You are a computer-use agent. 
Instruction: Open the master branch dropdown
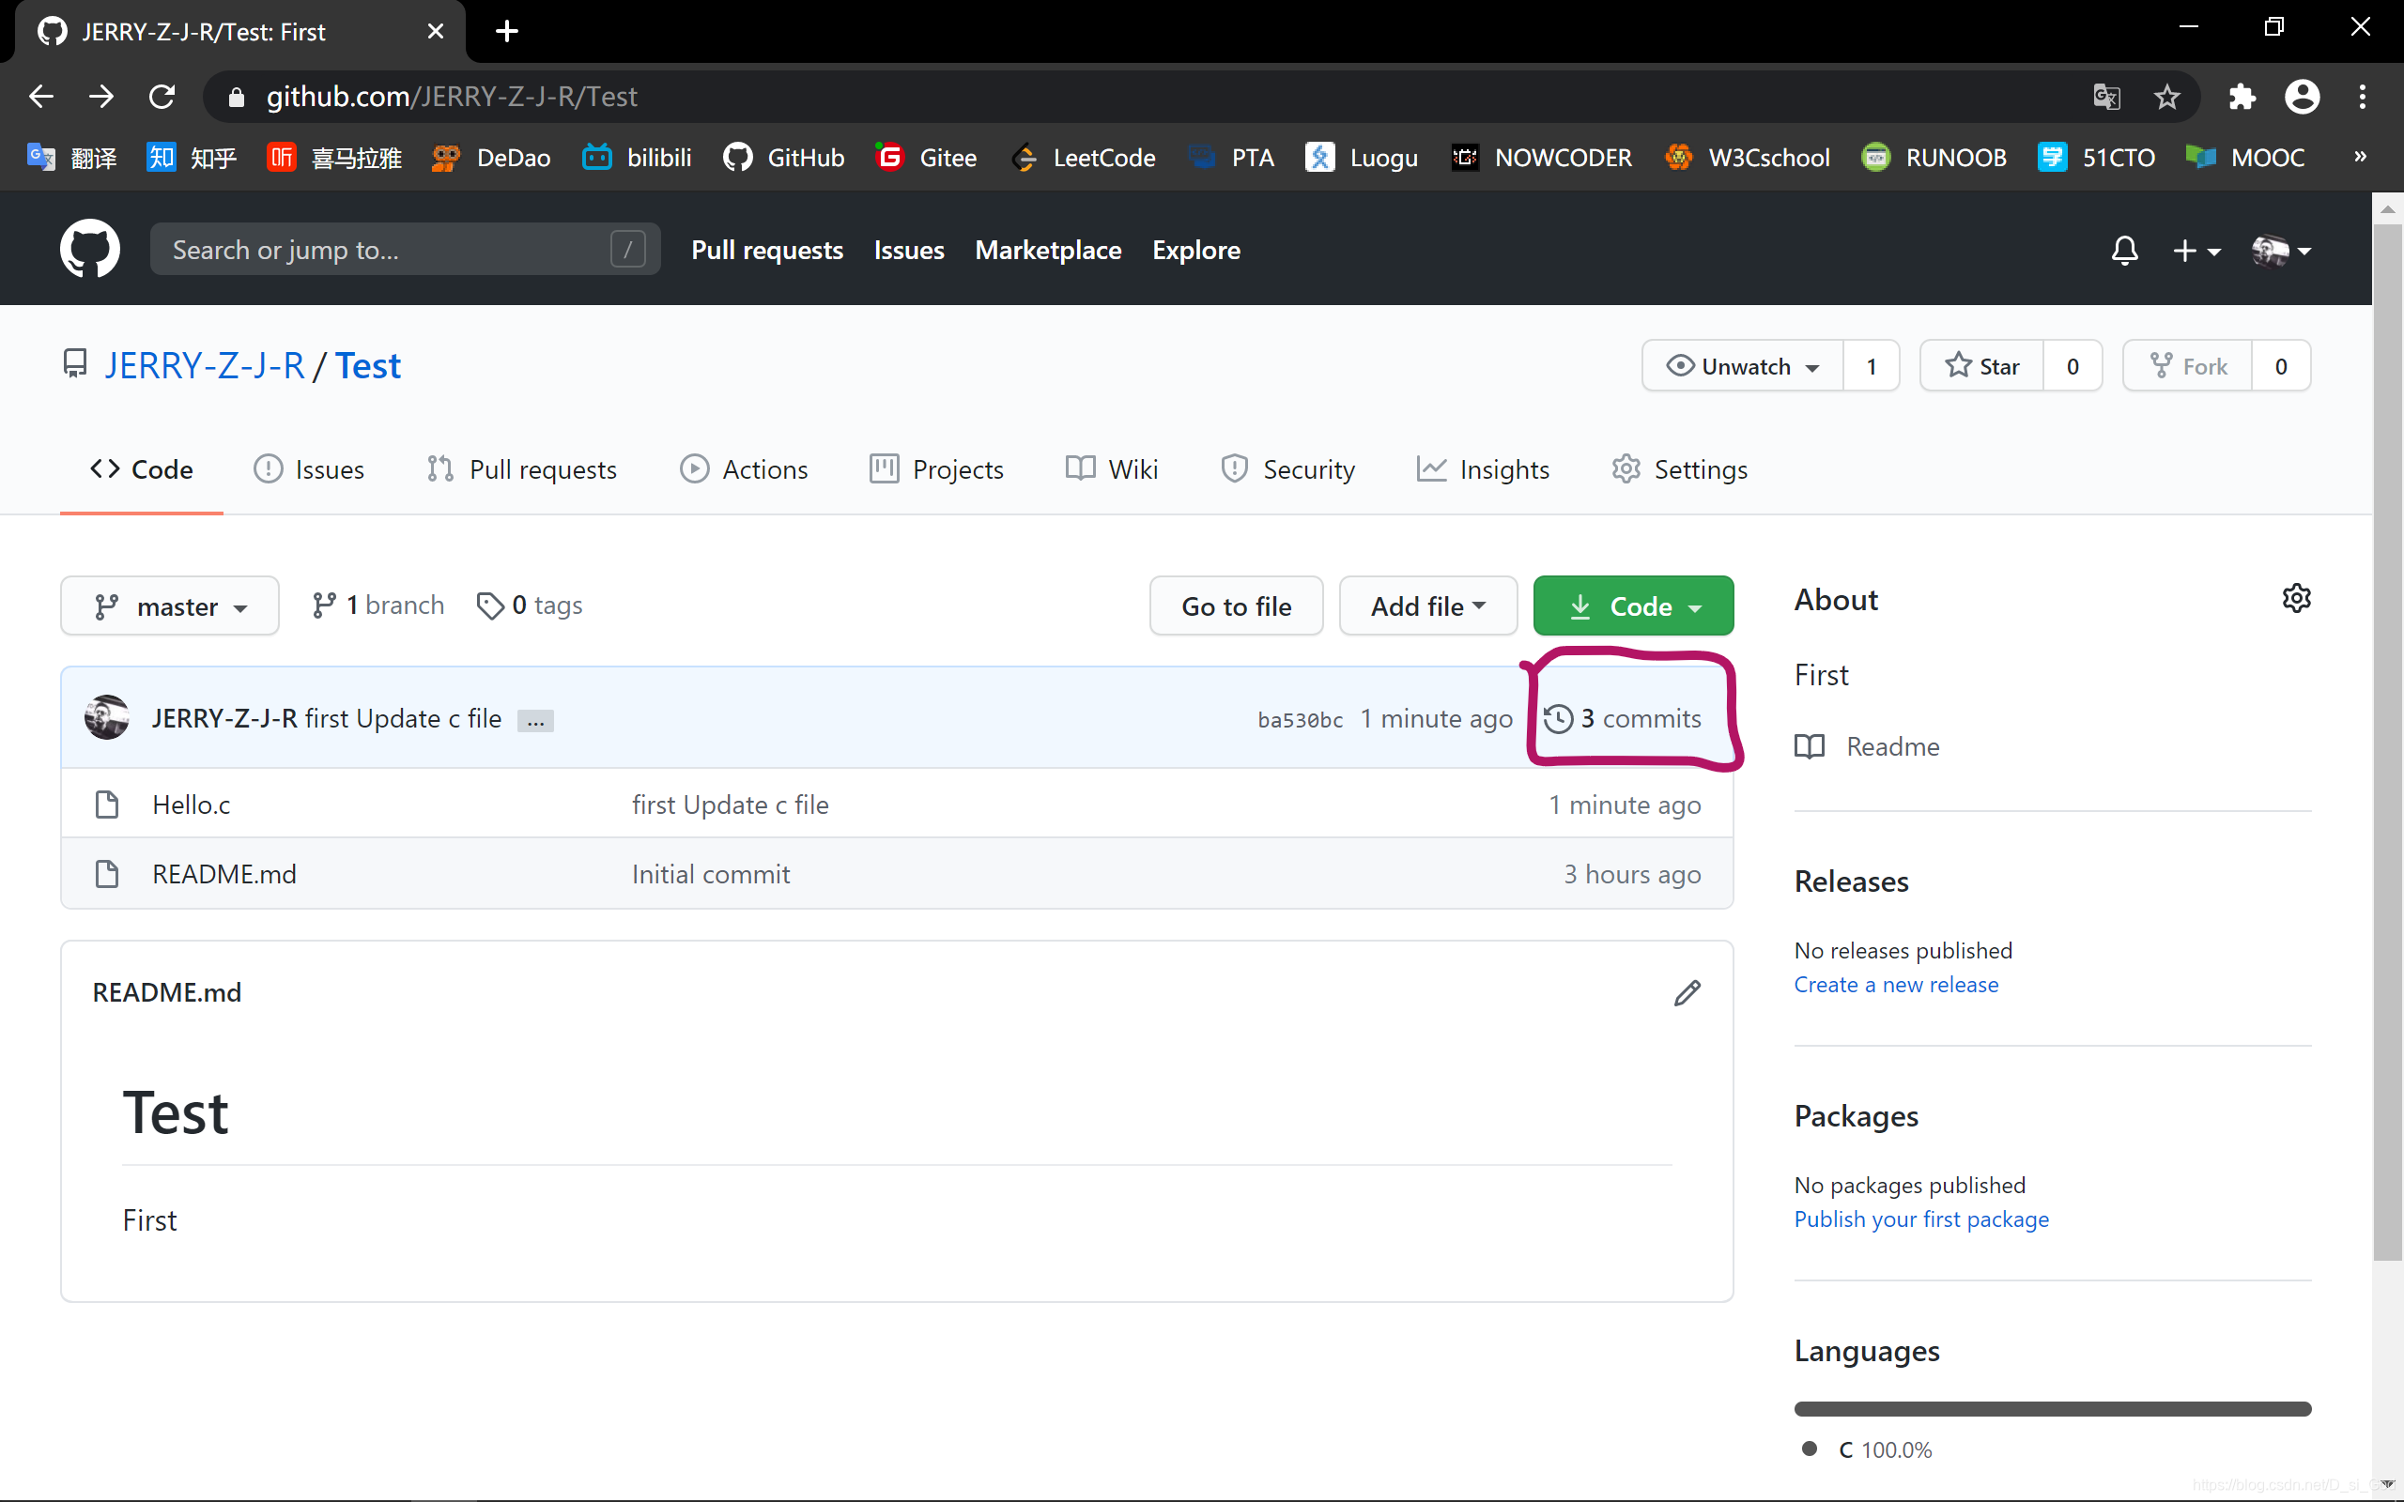170,606
